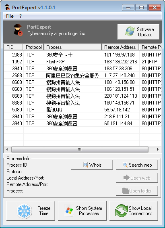165x228 pixels.
Task: Click remote address 59.57.18.142
Action: 117,110
